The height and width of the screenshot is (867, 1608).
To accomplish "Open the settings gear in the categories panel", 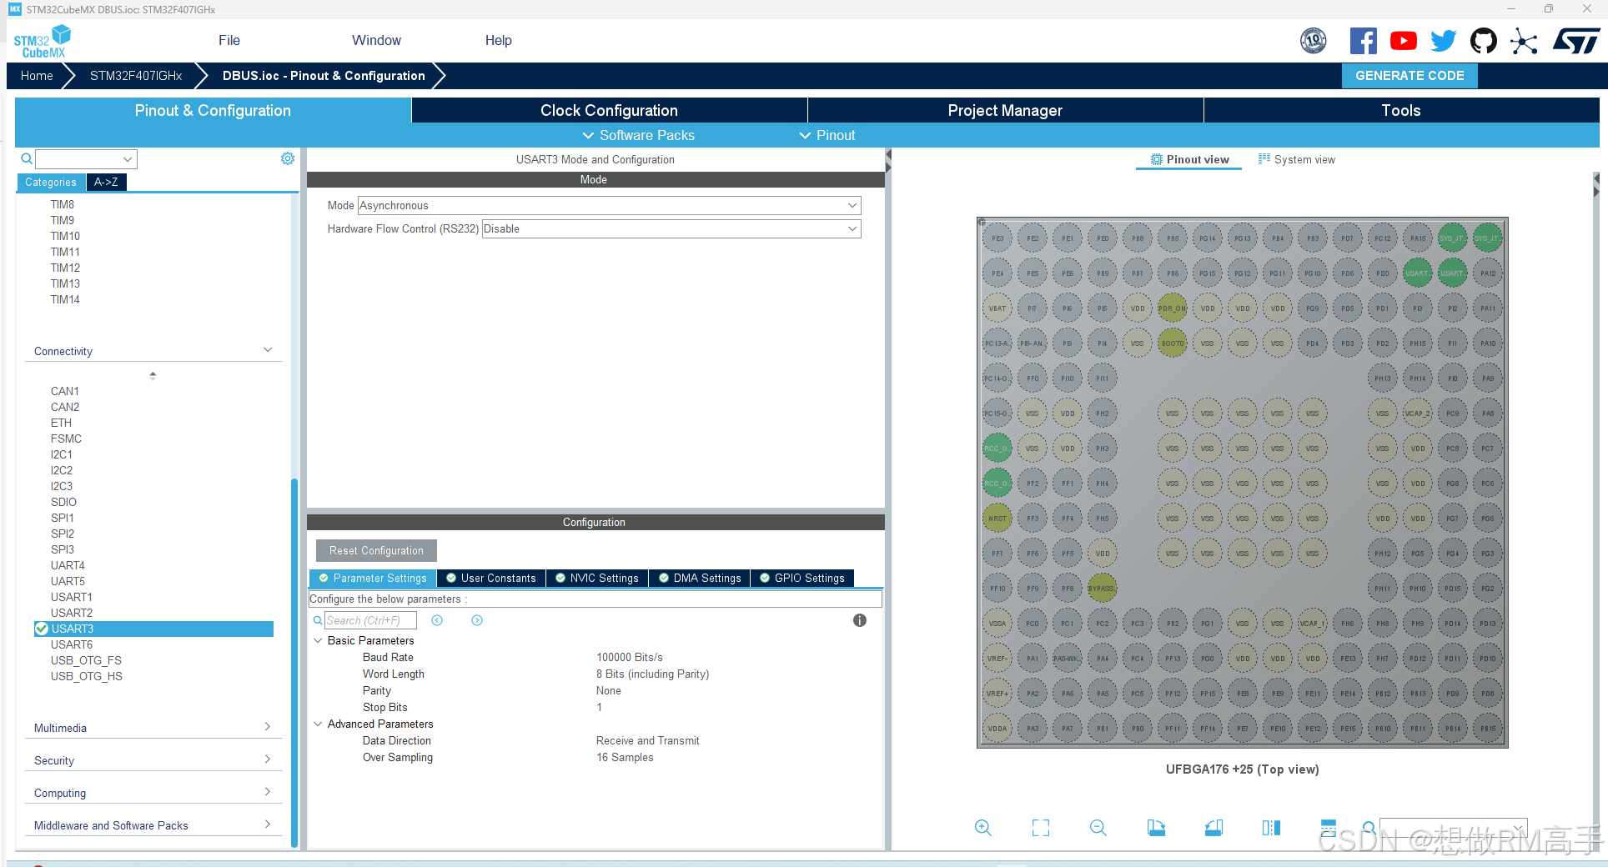I will (288, 158).
